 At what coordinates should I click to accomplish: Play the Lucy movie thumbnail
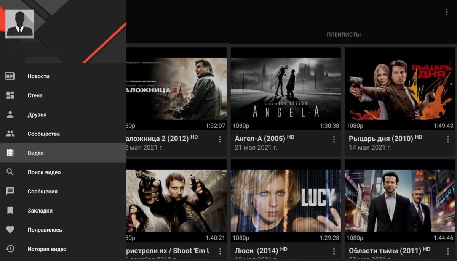286,201
